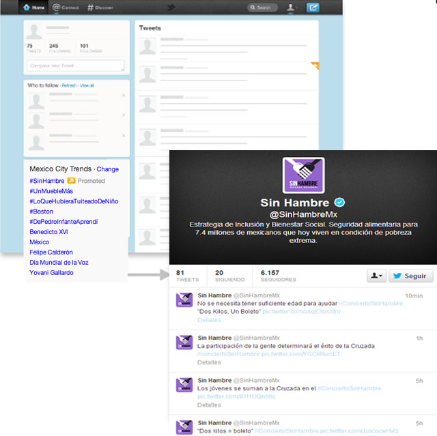Click the avatar of the 10min tweet
The width and height of the screenshot is (437, 436).
tap(184, 300)
